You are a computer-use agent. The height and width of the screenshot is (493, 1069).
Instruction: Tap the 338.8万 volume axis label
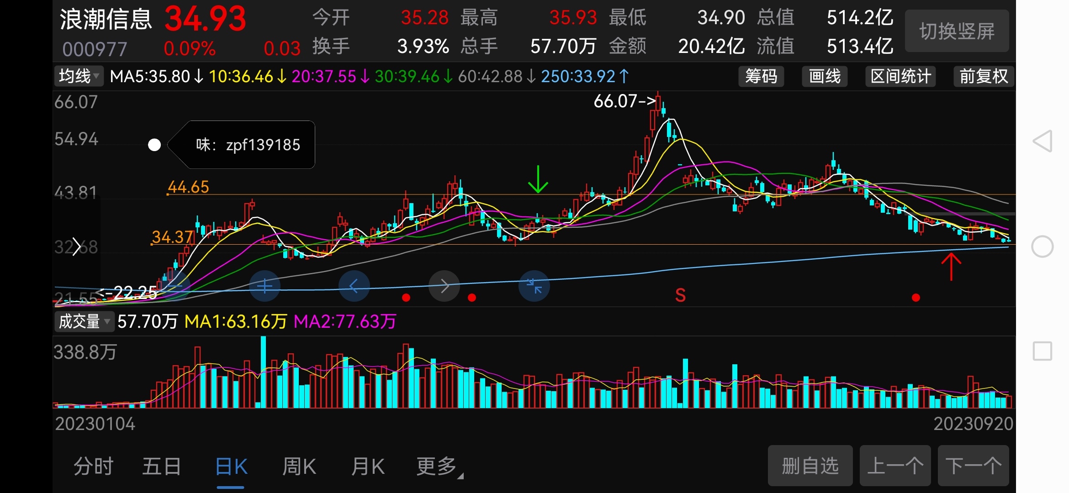[x=85, y=352]
